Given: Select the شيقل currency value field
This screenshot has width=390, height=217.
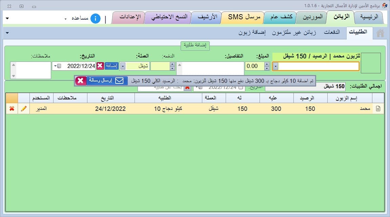Looking at the screenshot, I should pos(138,66).
